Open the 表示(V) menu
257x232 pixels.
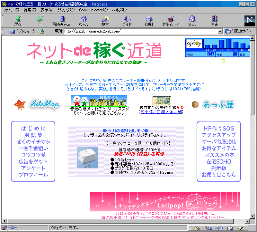point(47,10)
